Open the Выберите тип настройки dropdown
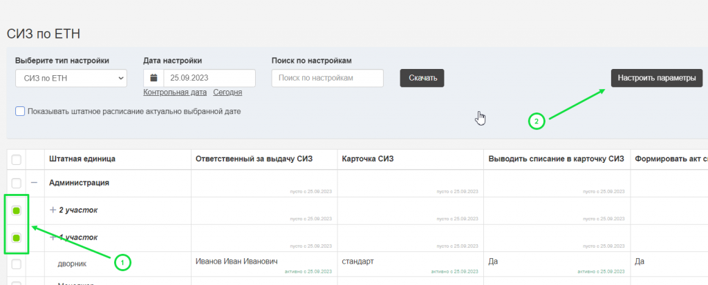Viewport: 708px width, 285px height. (71, 78)
